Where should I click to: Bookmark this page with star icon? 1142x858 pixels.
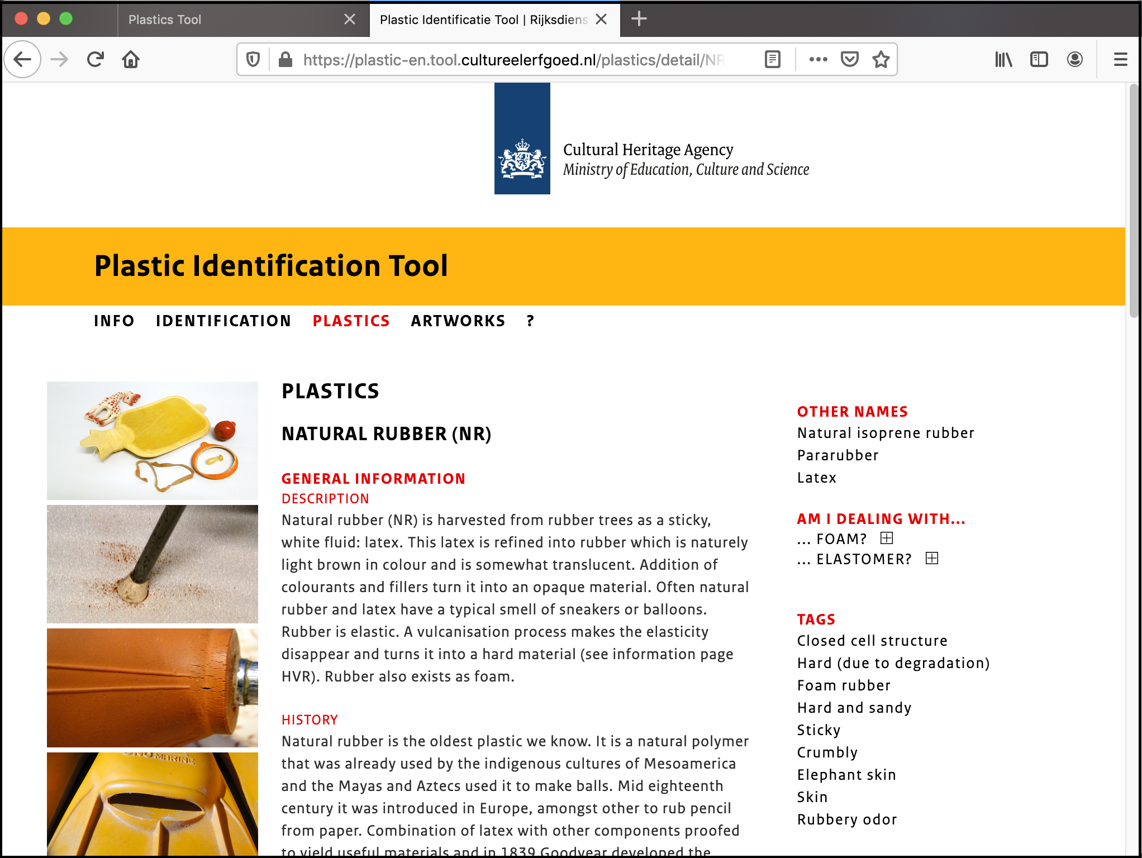click(x=881, y=59)
